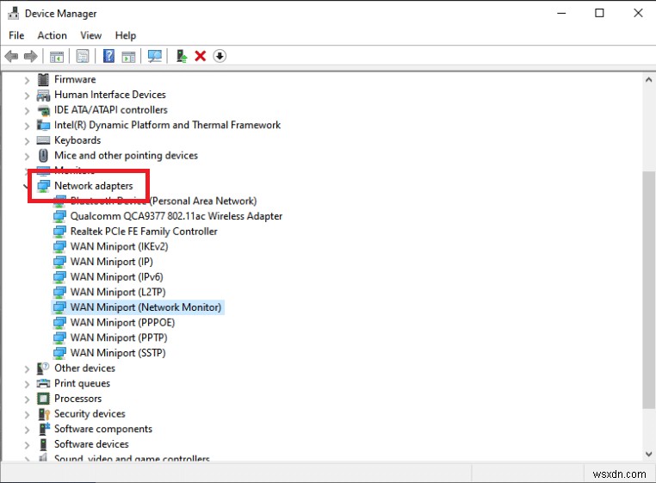Expand the Software components node
This screenshot has height=483, width=656.
pyautogui.click(x=27, y=430)
